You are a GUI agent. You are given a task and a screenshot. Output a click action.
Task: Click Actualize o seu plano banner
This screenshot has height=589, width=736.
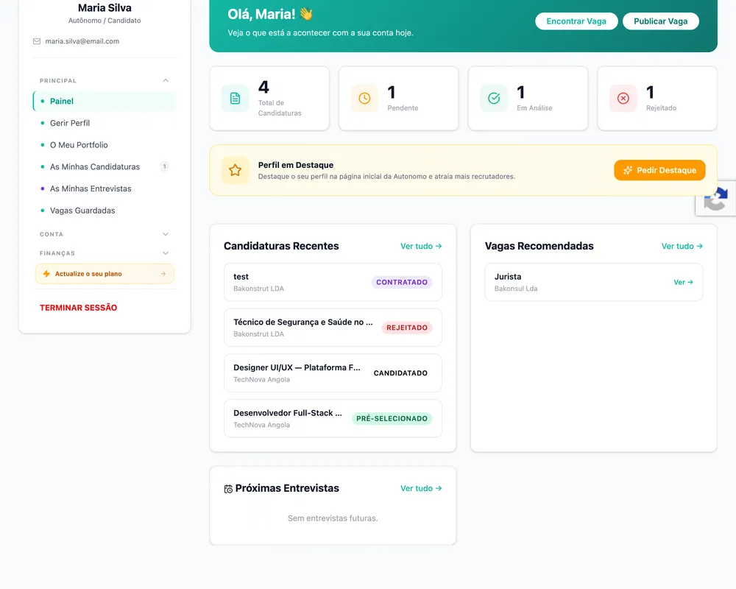coord(105,274)
